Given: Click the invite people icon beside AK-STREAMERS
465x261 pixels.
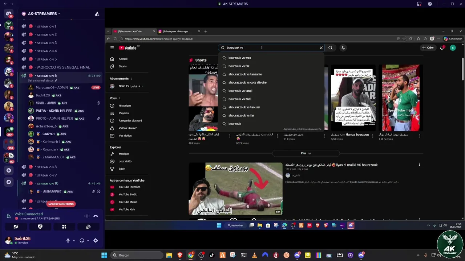Looking at the screenshot, I should (x=97, y=14).
